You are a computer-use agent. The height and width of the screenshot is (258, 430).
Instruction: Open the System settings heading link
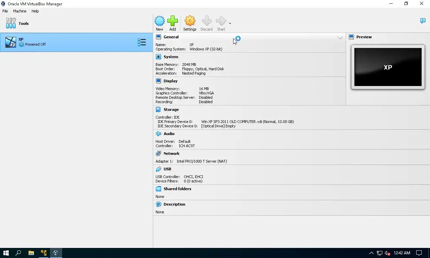point(171,57)
